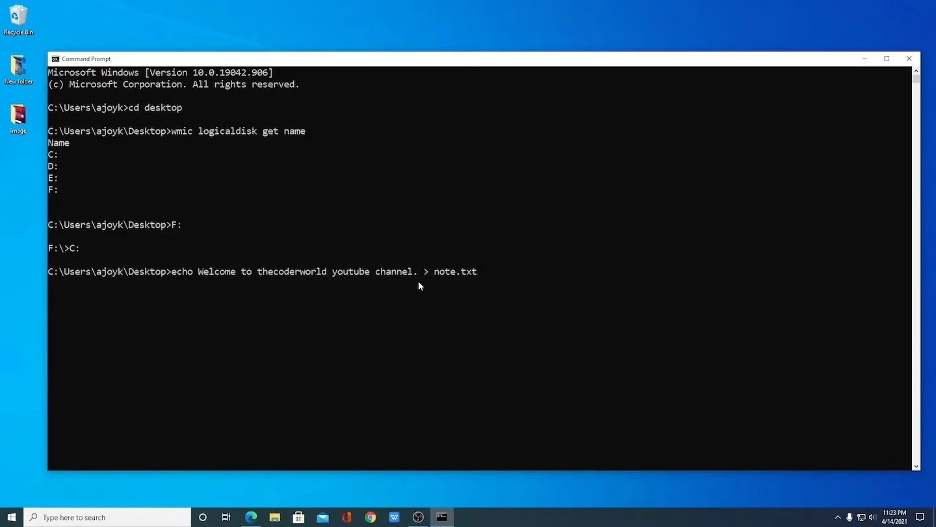Click the Recycle Bin desktop icon

coord(18,20)
